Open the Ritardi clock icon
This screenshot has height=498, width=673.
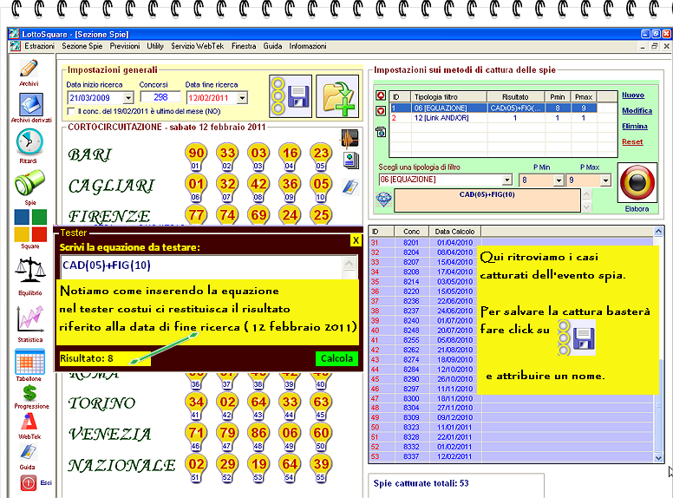29,142
